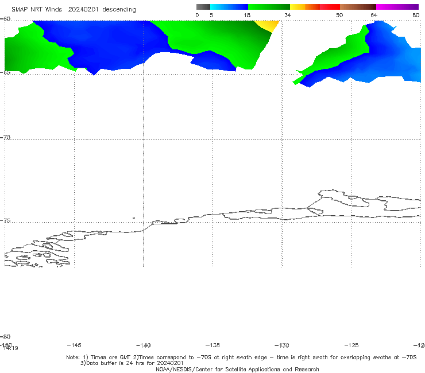Click the small island marker near -141, -75

coord(134,218)
